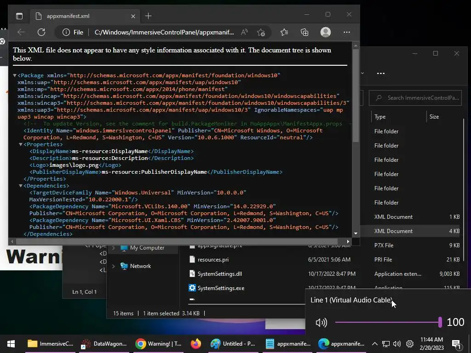Click the network tray icon
This screenshot has height=353, width=471.
[x=386, y=344]
